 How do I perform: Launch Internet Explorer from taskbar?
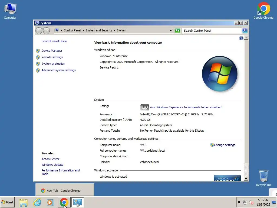coord(37,202)
